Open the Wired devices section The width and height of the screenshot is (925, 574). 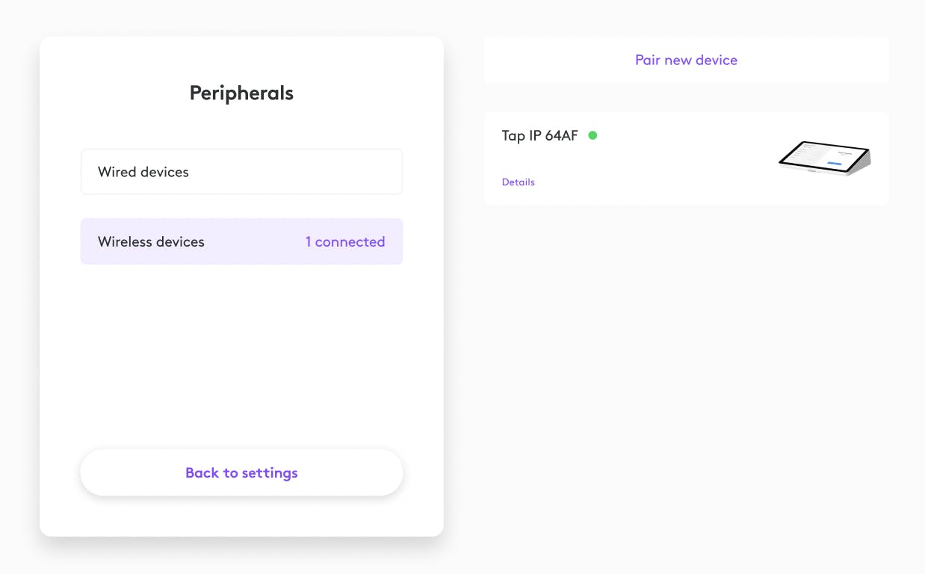click(x=241, y=172)
